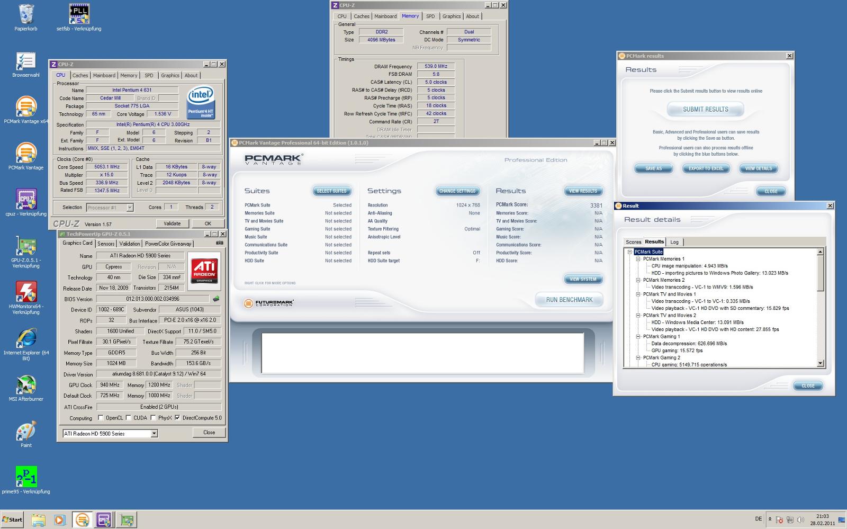Screen dimensions: 847x529
Task: Click the BIOS save chip icon in GPU-Z
Action: [216, 299]
